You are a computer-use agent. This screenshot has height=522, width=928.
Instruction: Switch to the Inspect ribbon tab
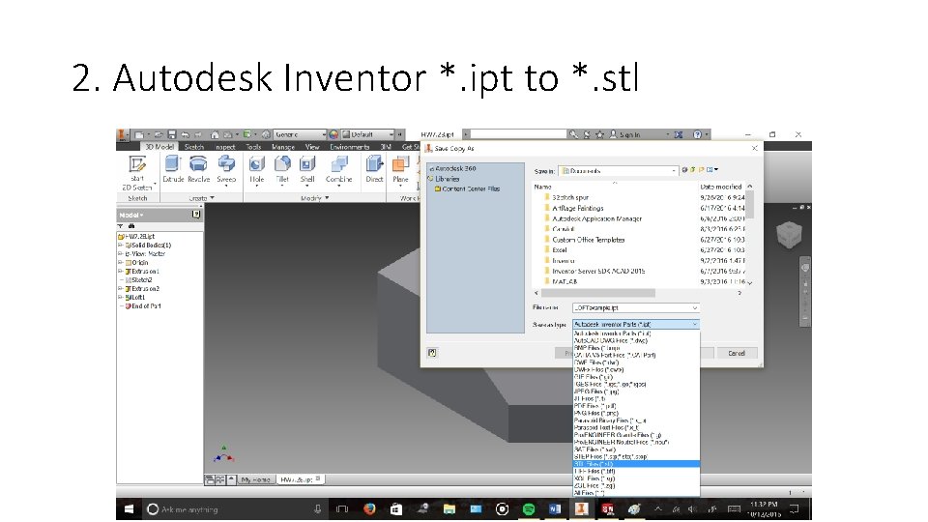click(x=225, y=147)
